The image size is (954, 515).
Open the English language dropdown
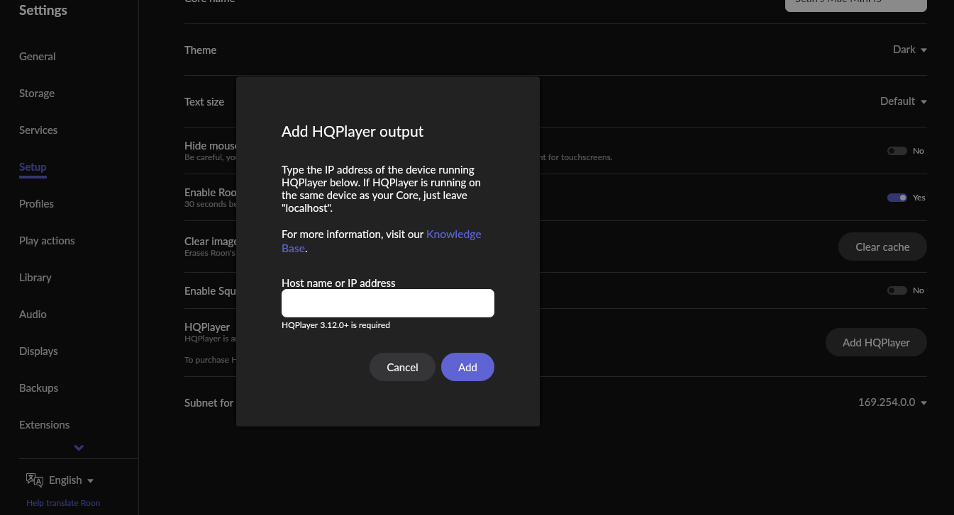click(71, 480)
